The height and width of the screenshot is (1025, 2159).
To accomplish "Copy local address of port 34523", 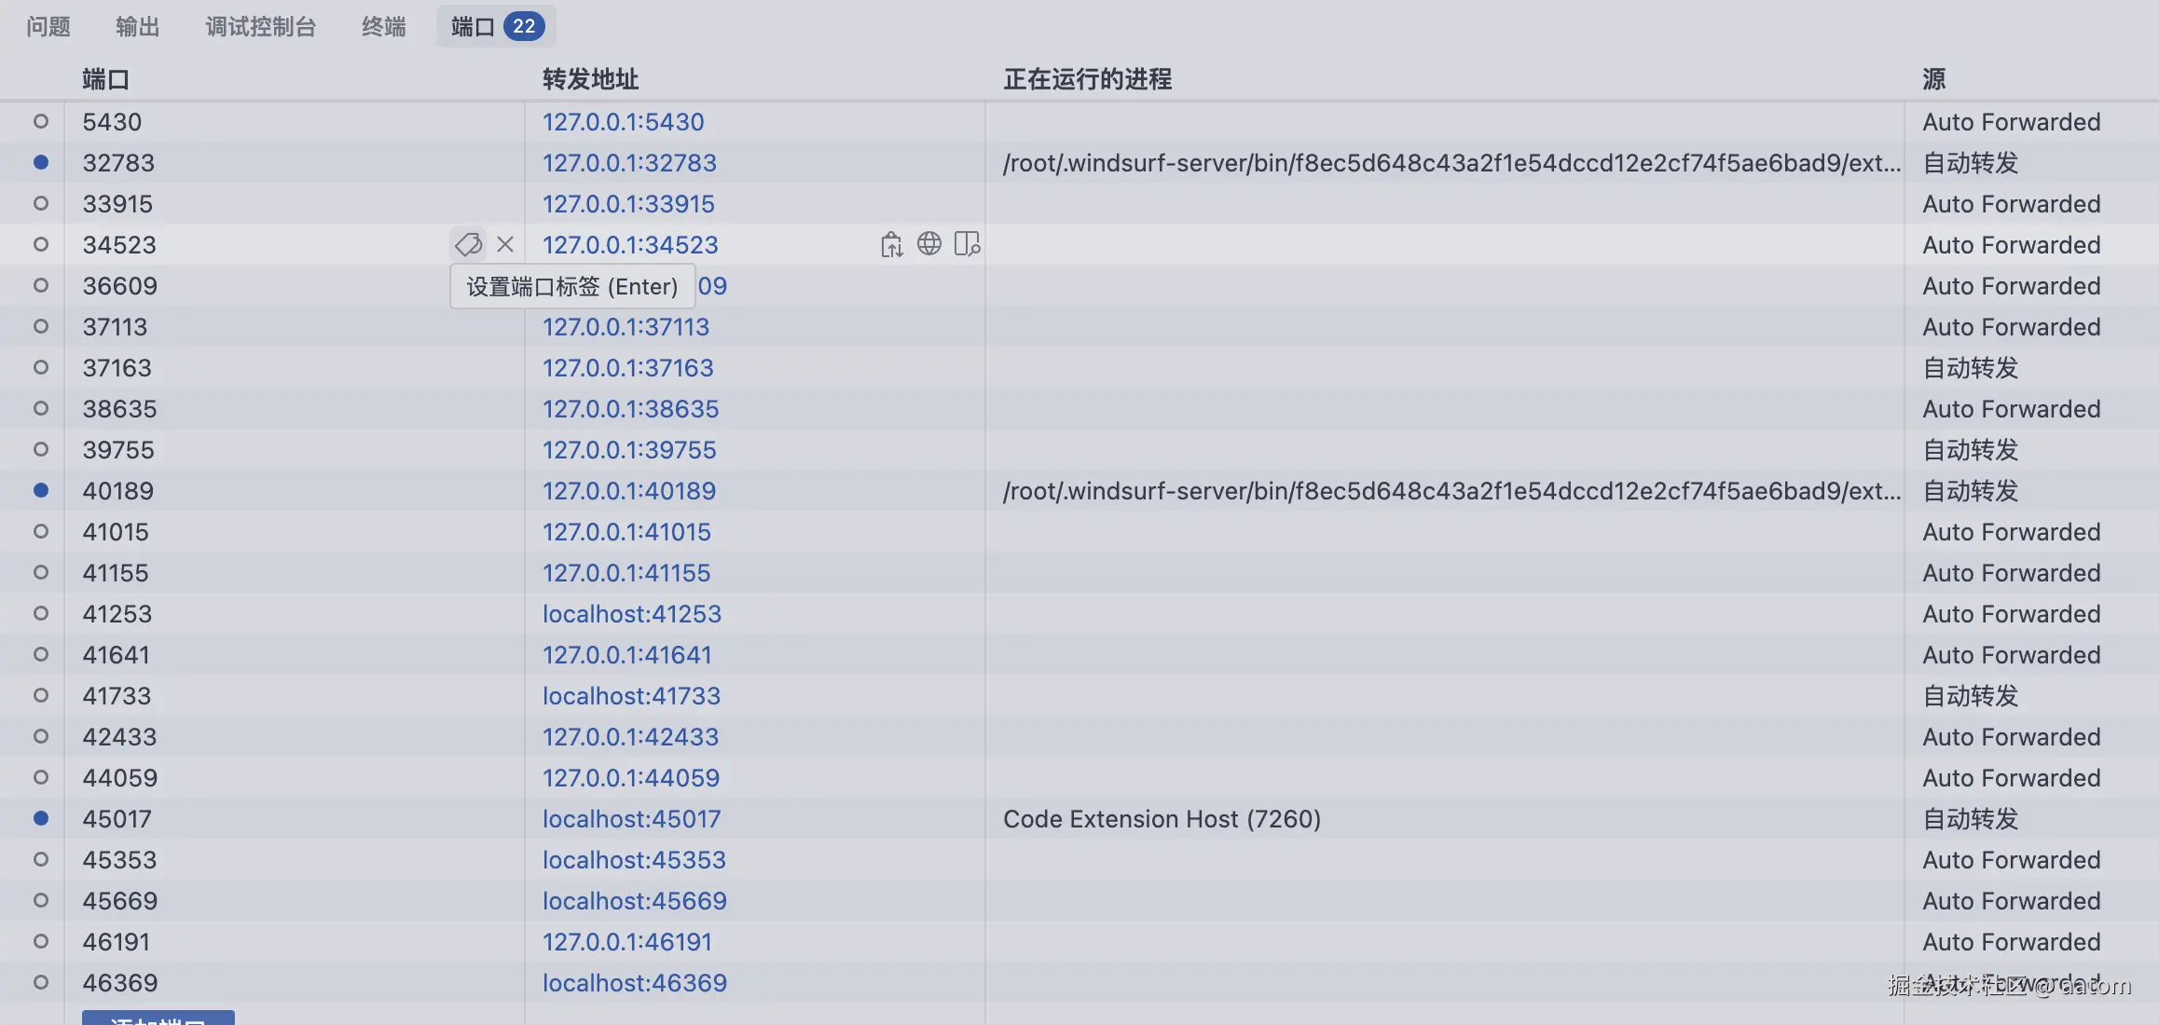I will pyautogui.click(x=891, y=244).
